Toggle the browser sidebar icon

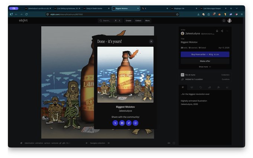click(11, 14)
